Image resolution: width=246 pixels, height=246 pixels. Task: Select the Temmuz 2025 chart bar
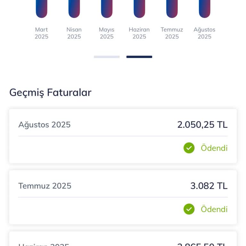172,9
